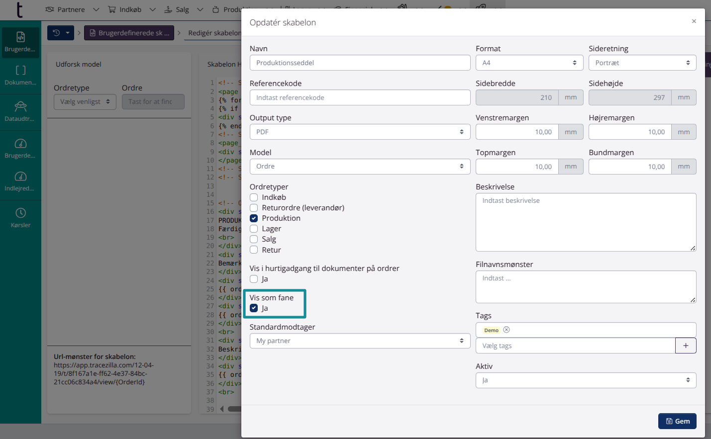Screen dimensions: 711x439
Task: Click the plus button to add tag
Action: (685, 346)
